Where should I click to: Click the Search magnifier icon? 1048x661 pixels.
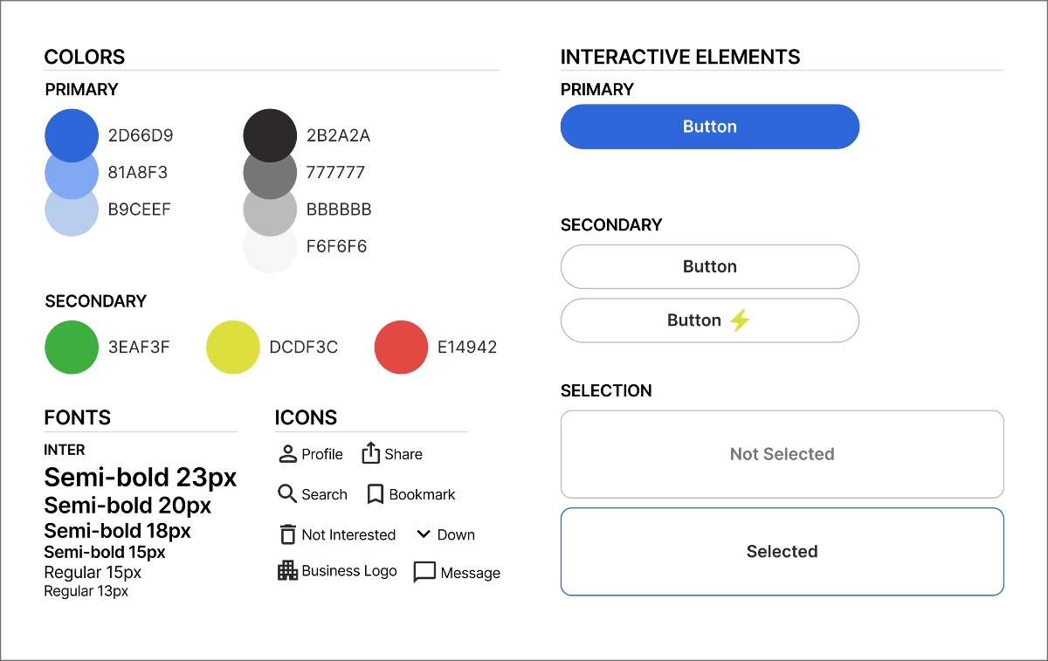[x=287, y=494]
